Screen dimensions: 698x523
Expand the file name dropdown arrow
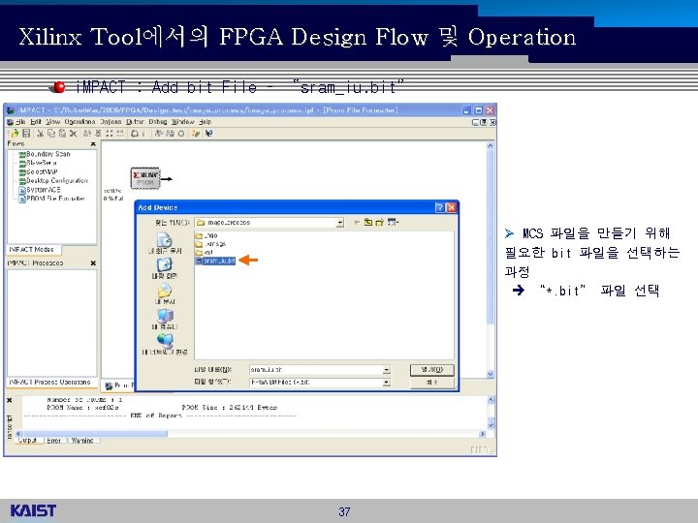[387, 370]
